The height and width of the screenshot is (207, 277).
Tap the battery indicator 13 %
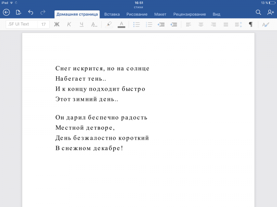(x=268, y=3)
